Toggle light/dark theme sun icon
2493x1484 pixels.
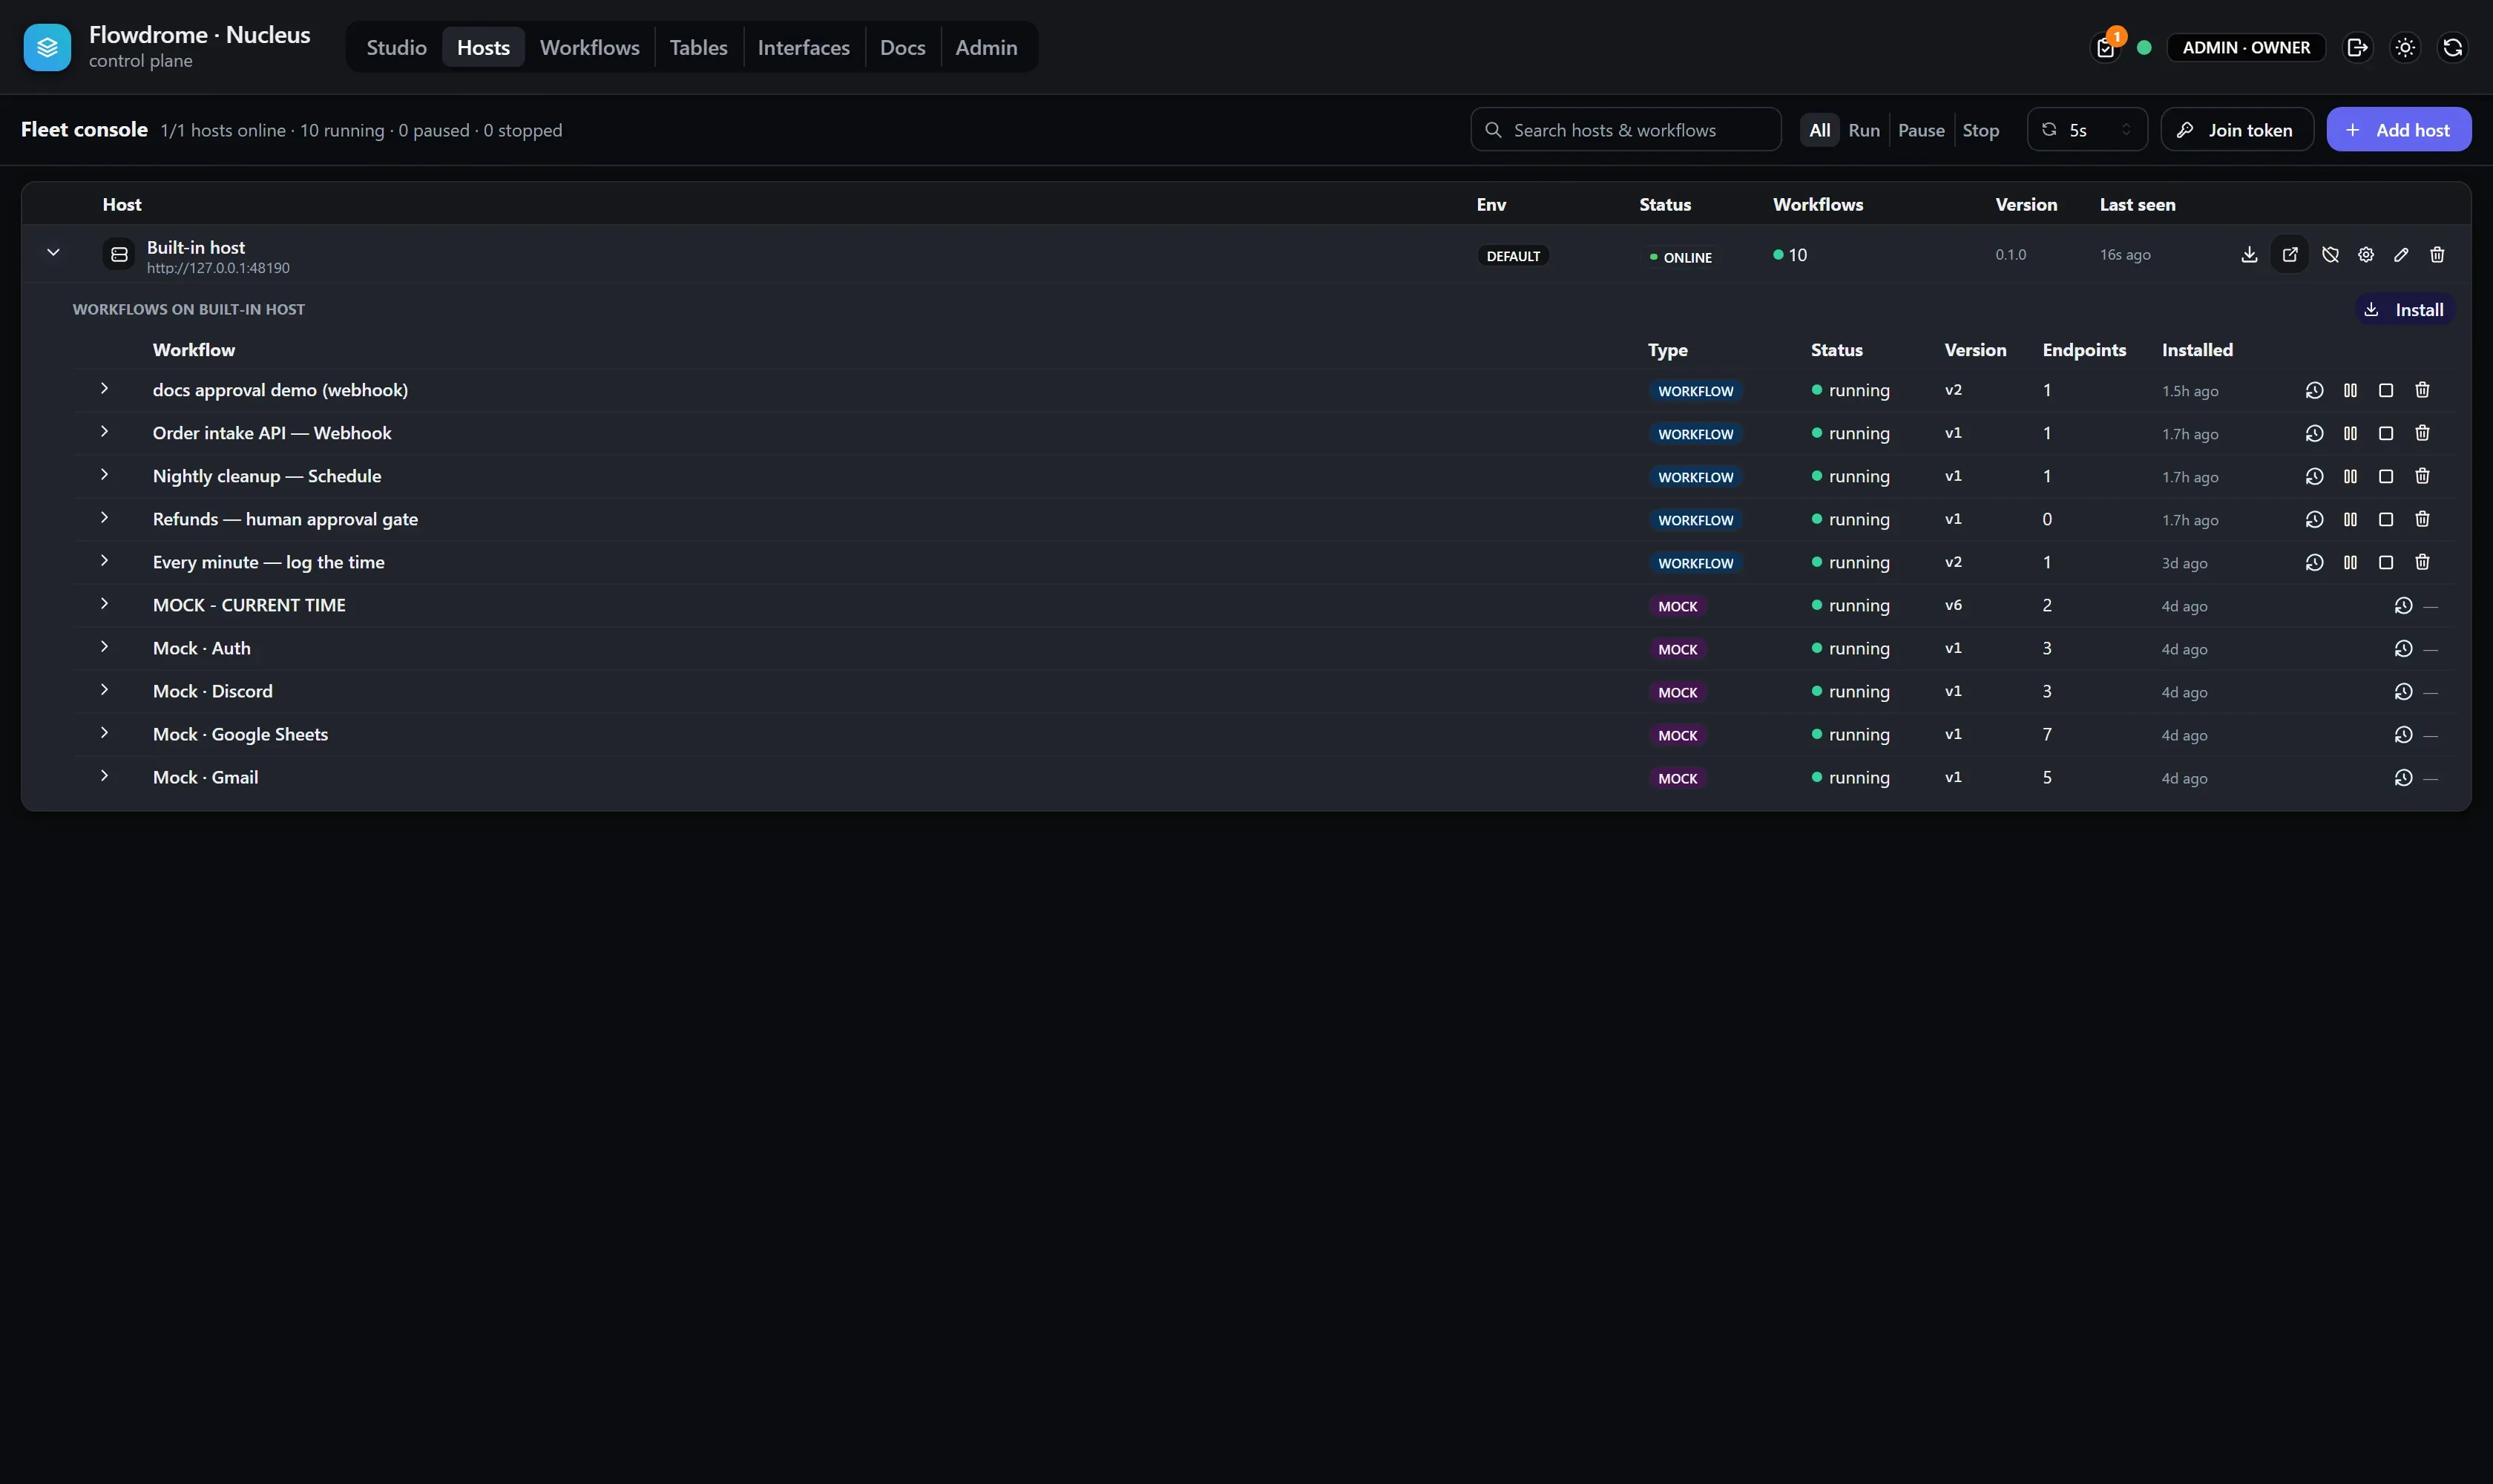coord(2405,48)
